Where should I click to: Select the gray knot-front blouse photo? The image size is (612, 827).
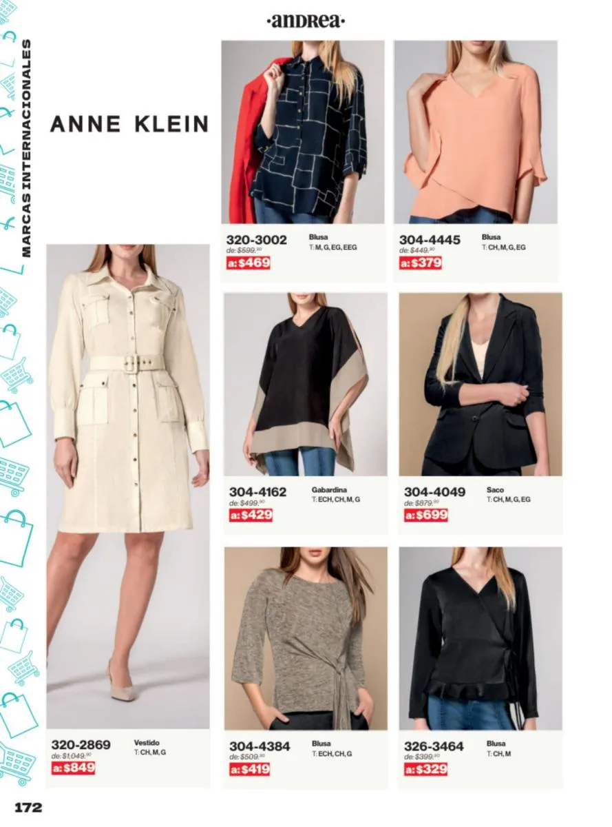coord(306,639)
